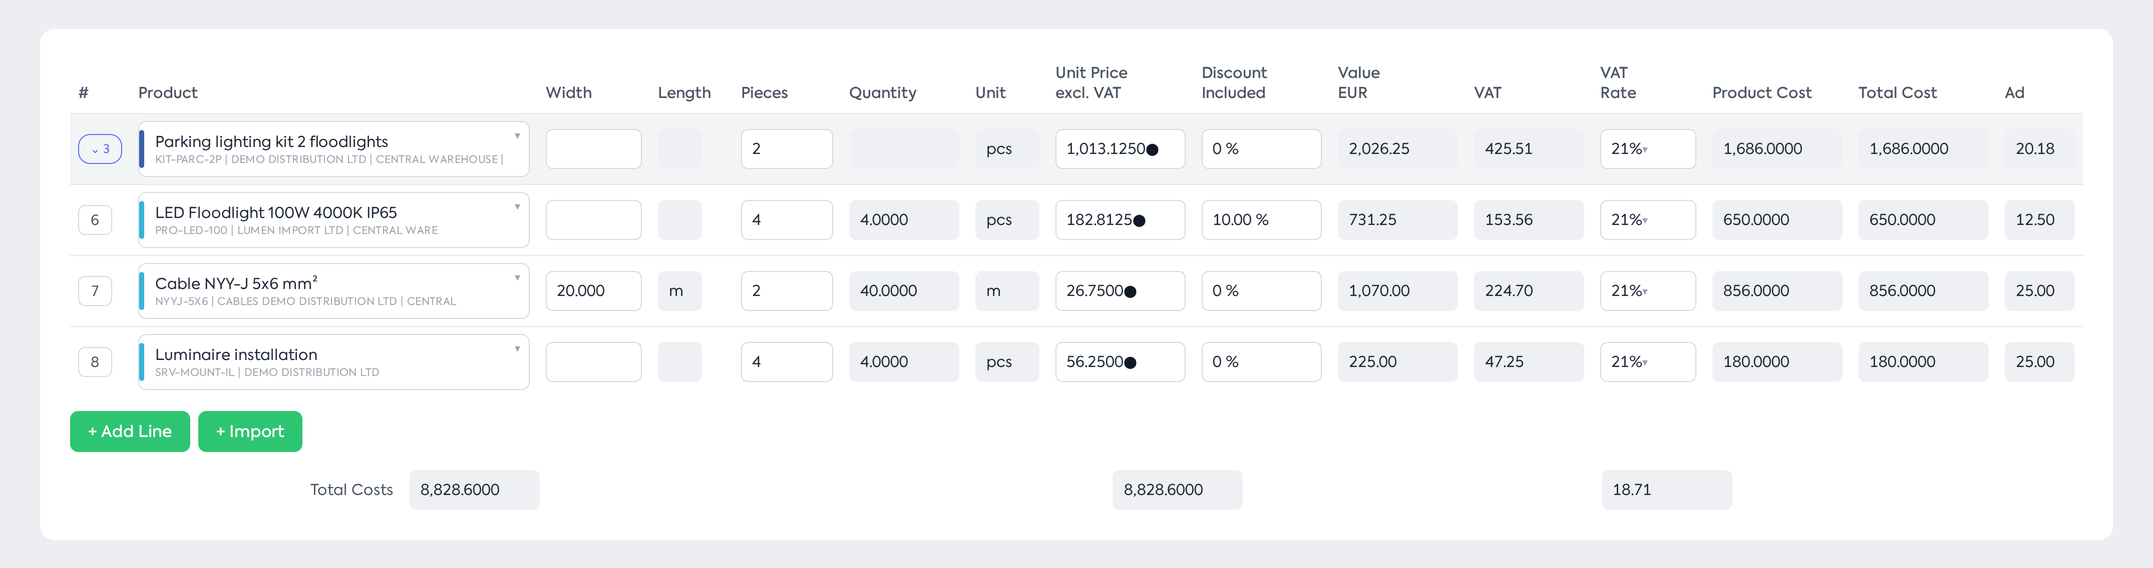Click Quantity cell 40.0000
The height and width of the screenshot is (568, 2153).
coord(903,291)
